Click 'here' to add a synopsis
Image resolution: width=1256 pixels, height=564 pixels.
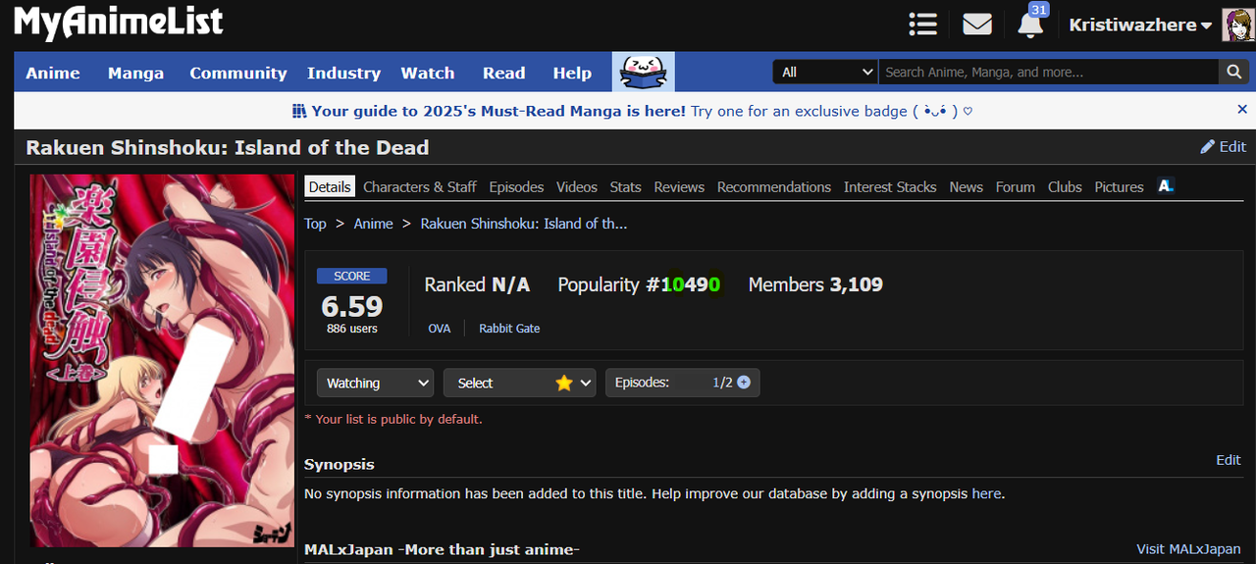tap(986, 493)
